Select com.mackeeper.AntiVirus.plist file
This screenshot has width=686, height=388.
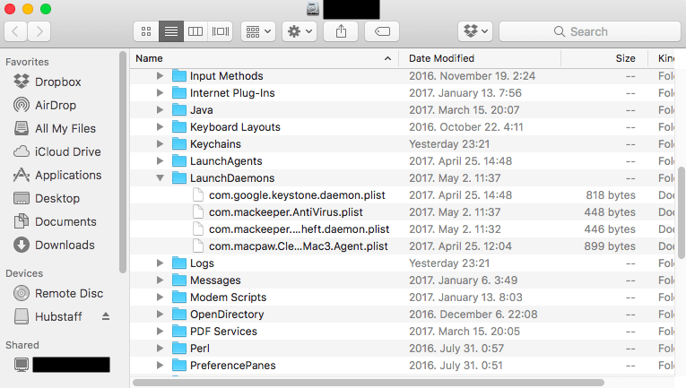286,212
